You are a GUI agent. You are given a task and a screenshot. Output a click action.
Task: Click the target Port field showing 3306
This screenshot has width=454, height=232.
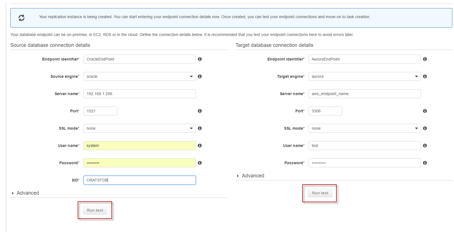(x=325, y=111)
